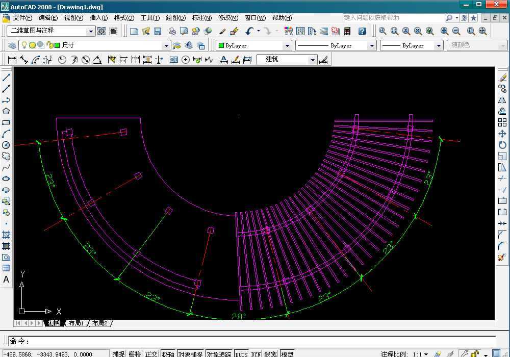Select the Spline draw tool

pyautogui.click(x=6, y=167)
